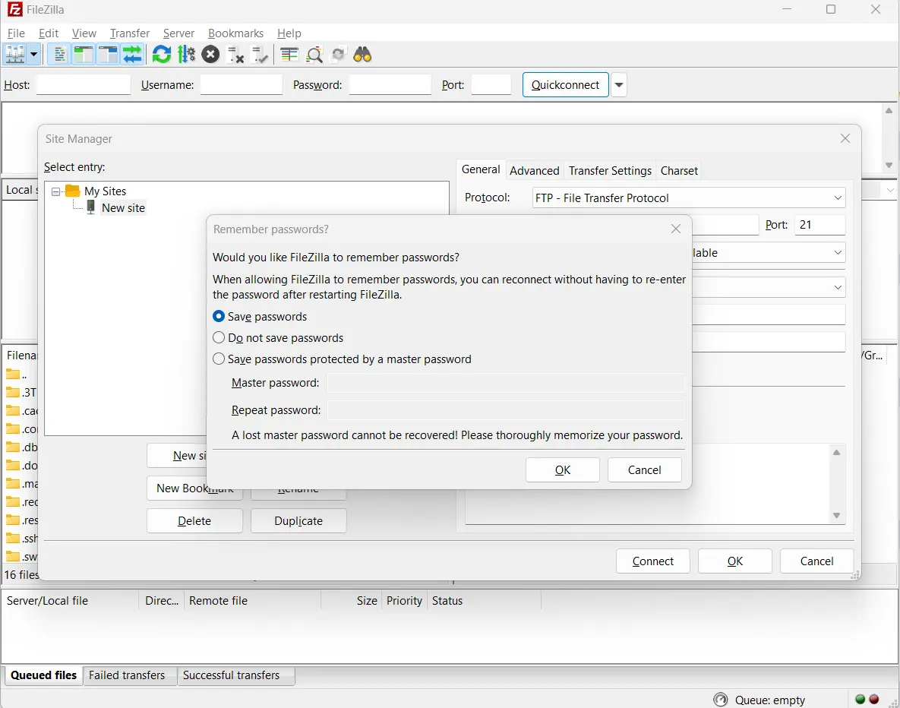This screenshot has height=708, width=900.
Task: Open the Transfer menu
Action: [x=130, y=33]
